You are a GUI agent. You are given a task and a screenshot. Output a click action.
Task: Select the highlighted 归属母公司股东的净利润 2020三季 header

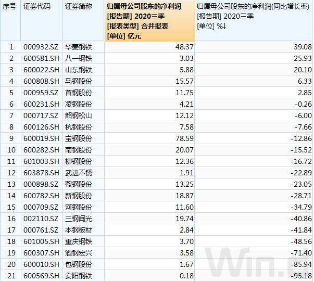[149, 21]
